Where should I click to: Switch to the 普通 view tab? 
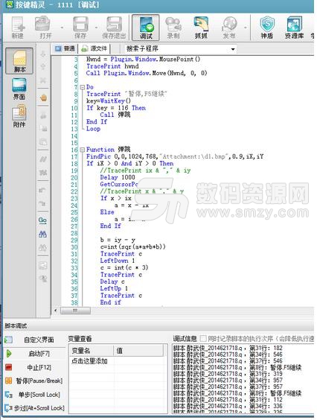[x=65, y=48]
